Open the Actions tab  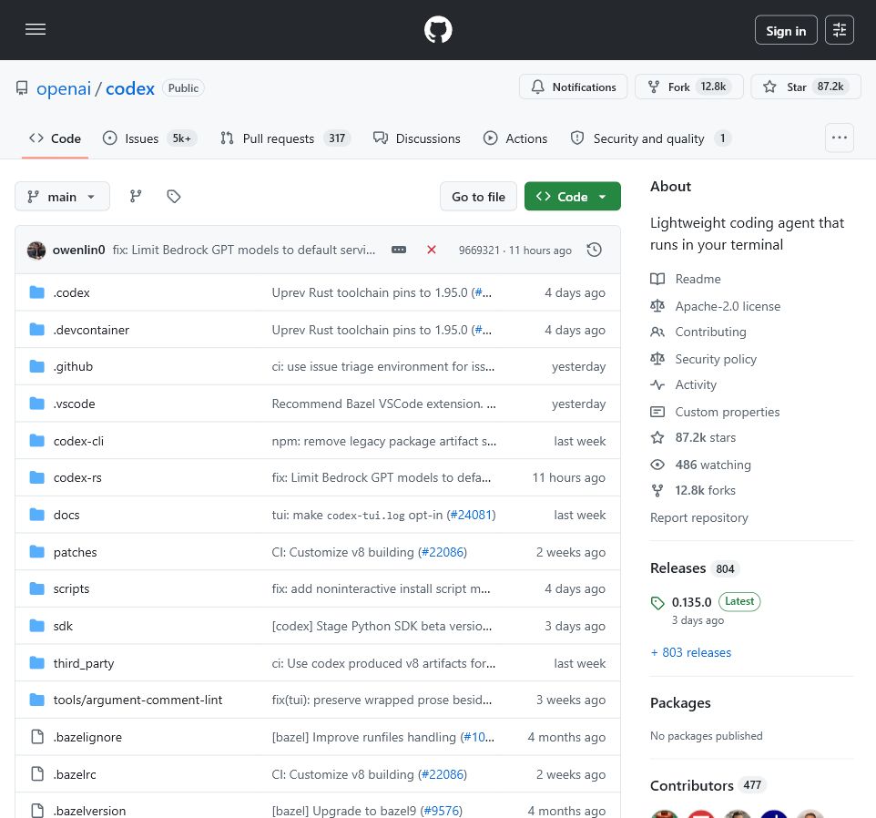(x=515, y=138)
